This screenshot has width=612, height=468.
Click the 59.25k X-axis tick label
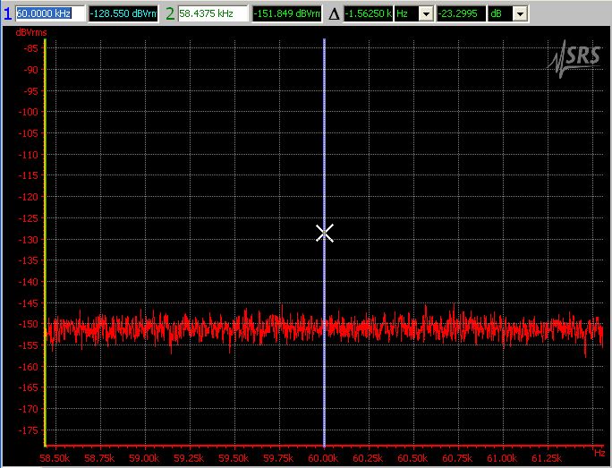(x=189, y=458)
